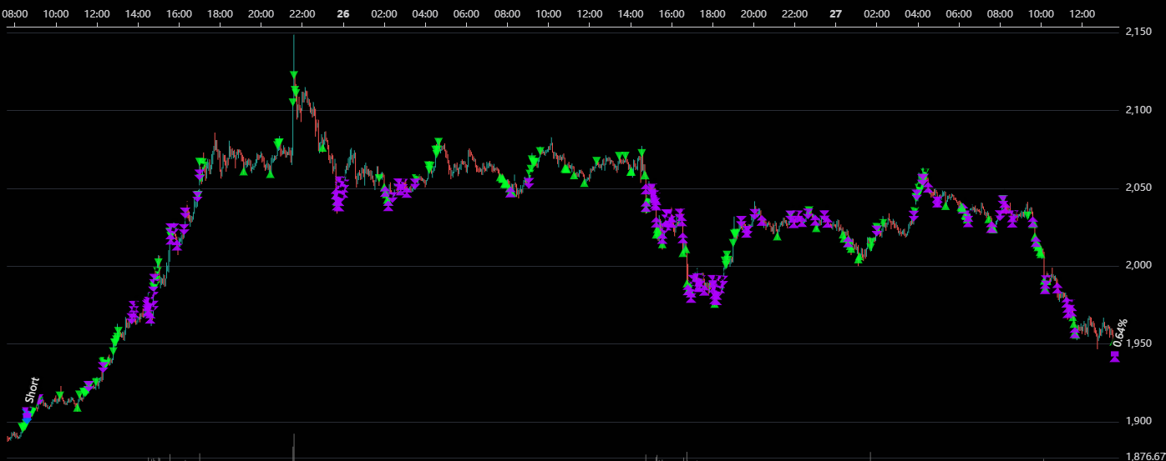Click the 1,876.67 value on price axis
The width and height of the screenshot is (1166, 461).
1145,455
